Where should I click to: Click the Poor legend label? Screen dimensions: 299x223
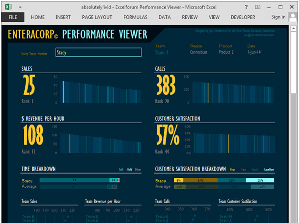232,169
